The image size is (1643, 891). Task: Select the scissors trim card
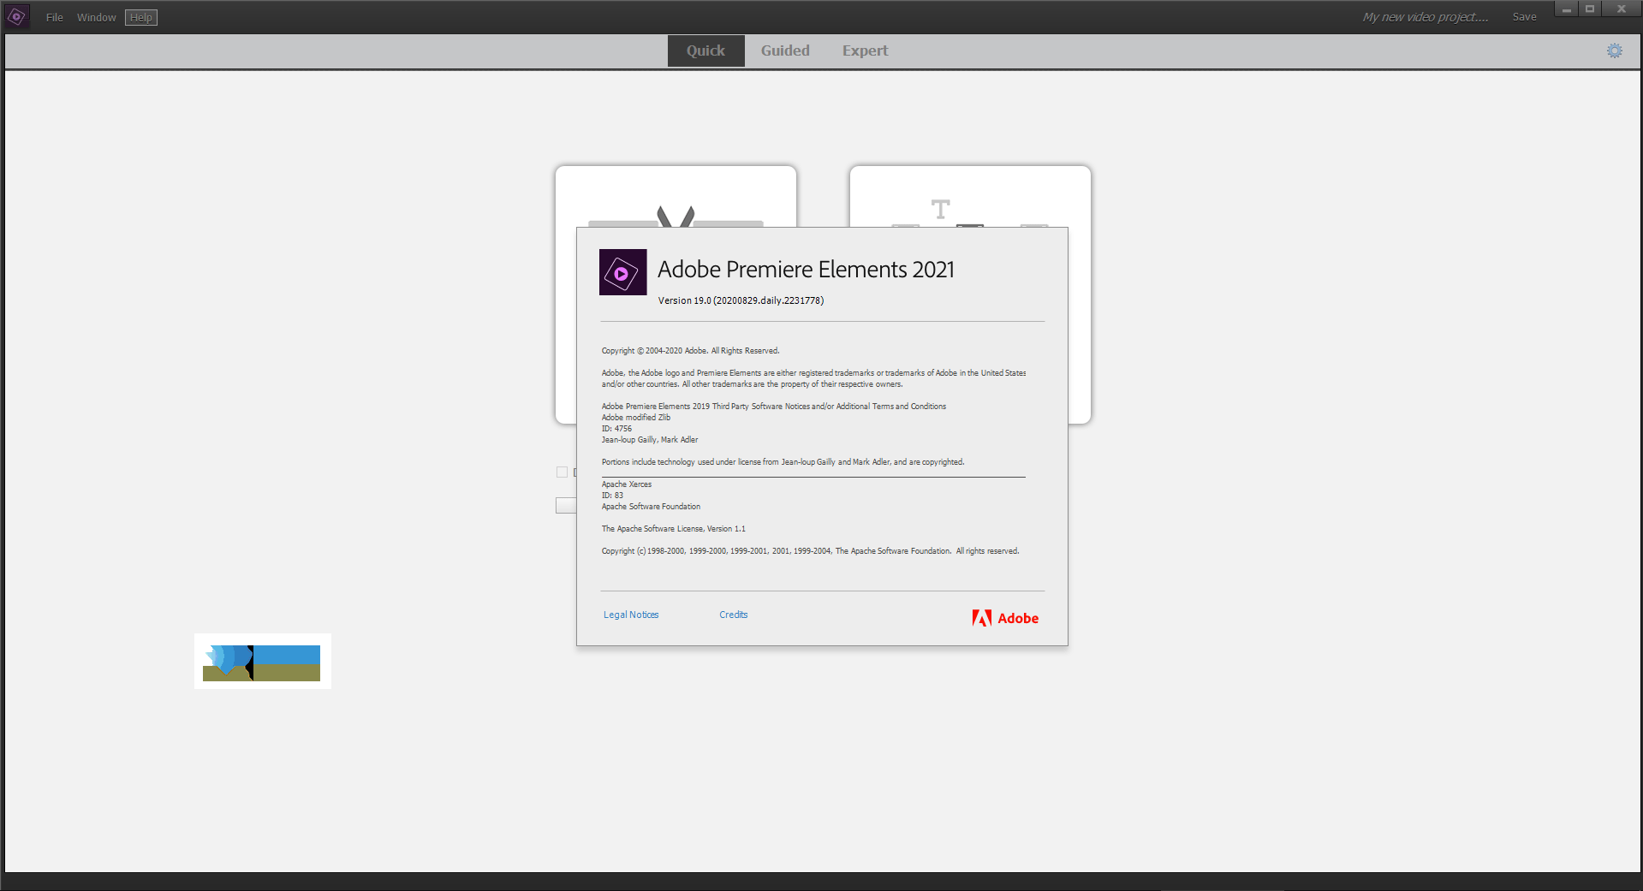[676, 196]
